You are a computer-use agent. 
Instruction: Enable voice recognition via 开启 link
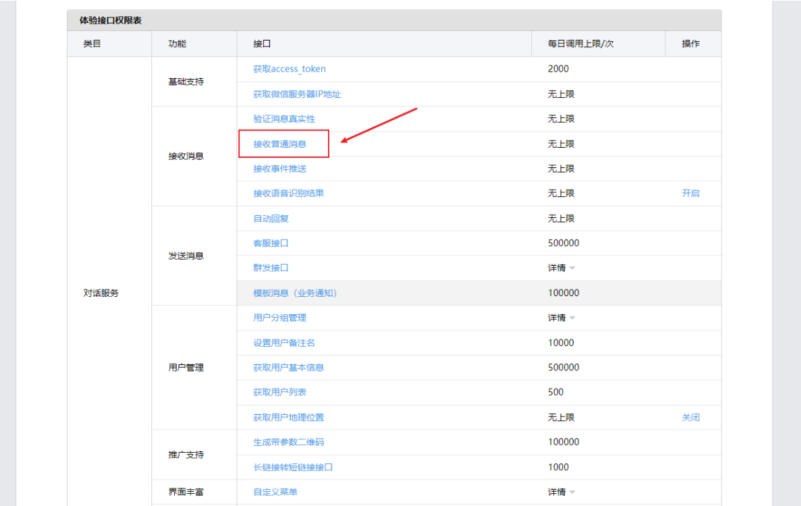(x=690, y=193)
